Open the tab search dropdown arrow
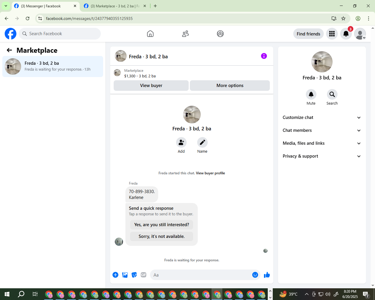 (6, 6)
